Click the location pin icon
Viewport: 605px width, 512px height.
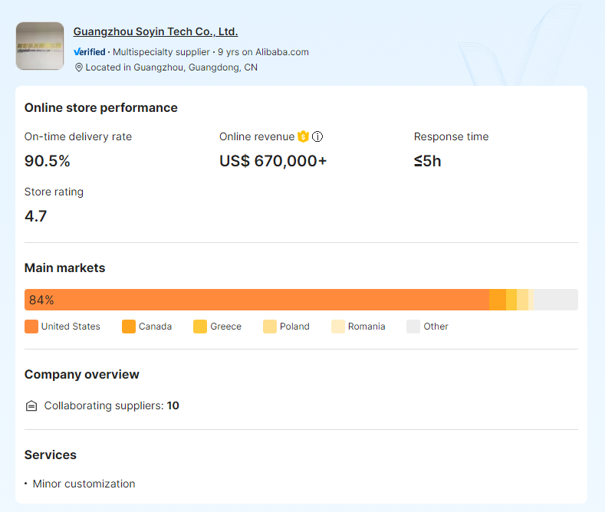79,67
